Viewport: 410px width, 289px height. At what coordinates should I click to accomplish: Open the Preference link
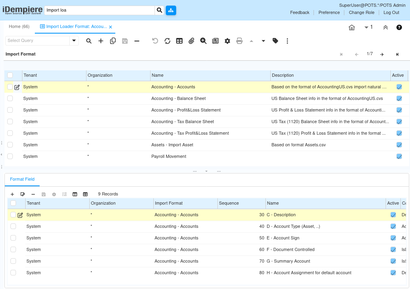[329, 12]
